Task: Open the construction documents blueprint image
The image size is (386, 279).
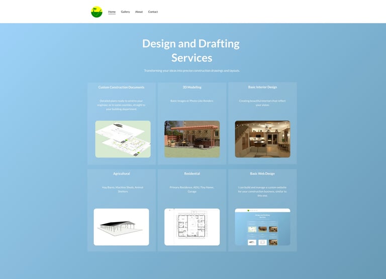Action: click(123, 139)
